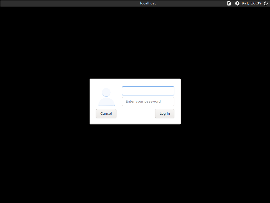
Task: Expand the universal access options menu
Action: click(x=237, y=3)
